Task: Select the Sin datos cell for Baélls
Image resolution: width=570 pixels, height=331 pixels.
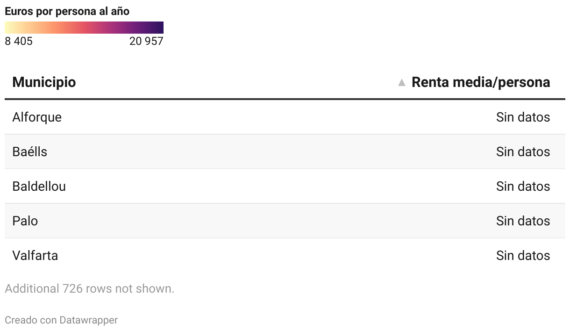Action: pyautogui.click(x=523, y=151)
